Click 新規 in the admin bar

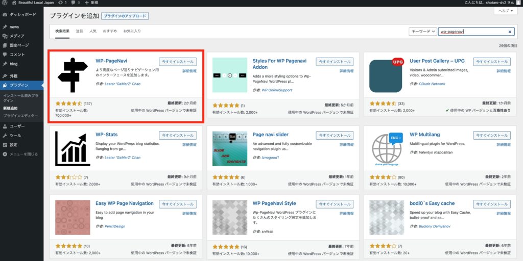(91, 3)
